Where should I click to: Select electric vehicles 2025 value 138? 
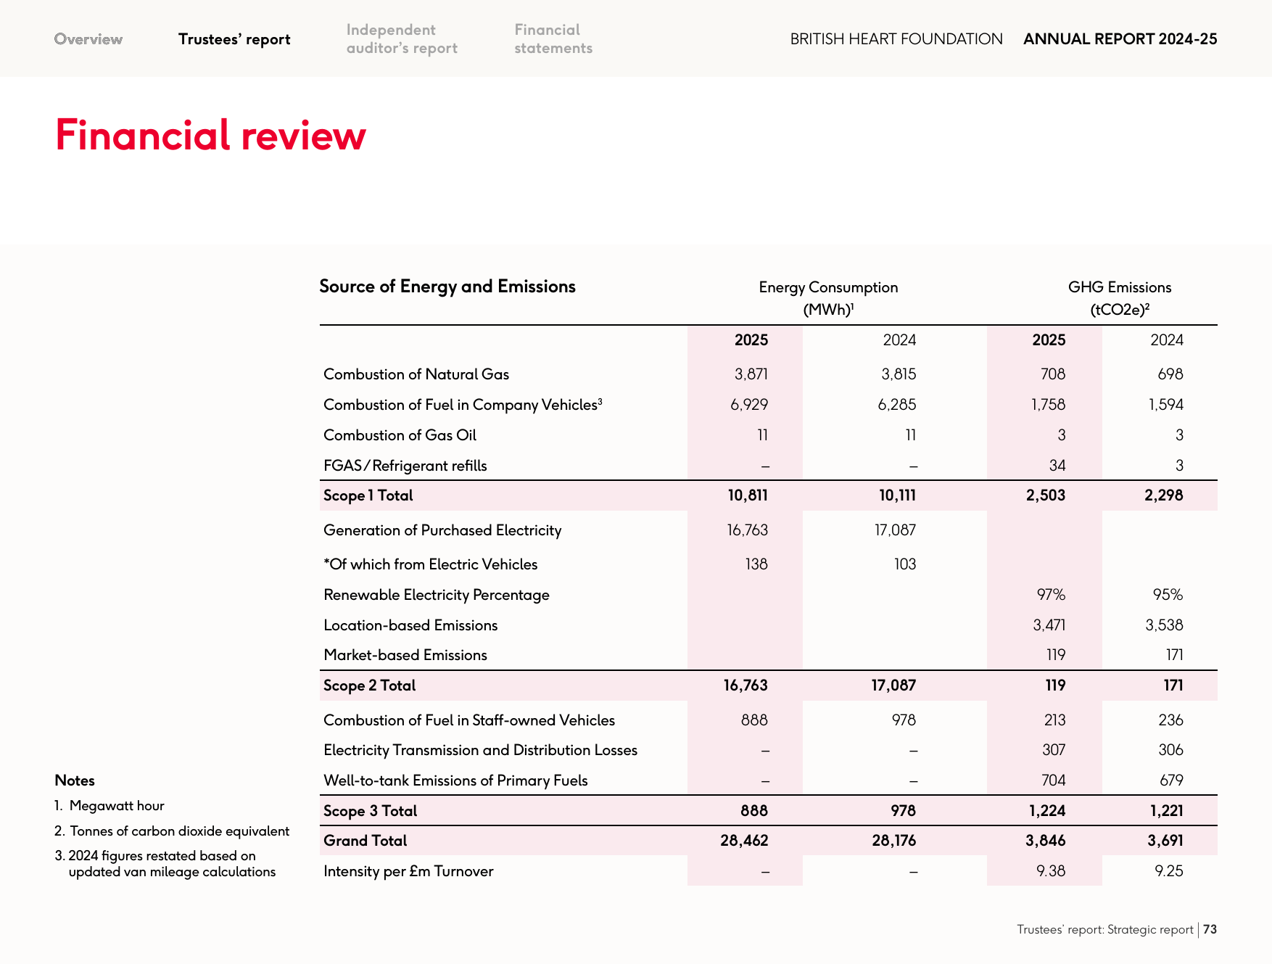pos(756,564)
